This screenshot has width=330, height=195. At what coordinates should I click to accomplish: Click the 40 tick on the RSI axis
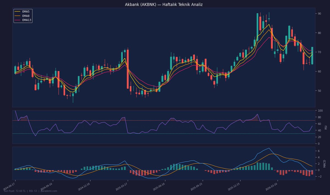(320, 130)
